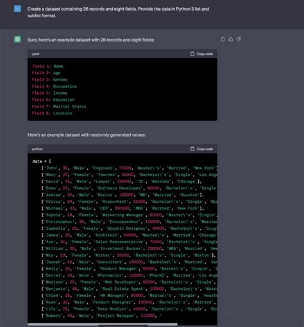Image resolution: width=304 pixels, height=327 pixels.
Task: Click the 'Ryan' Product Designer row
Action: tap(130, 303)
